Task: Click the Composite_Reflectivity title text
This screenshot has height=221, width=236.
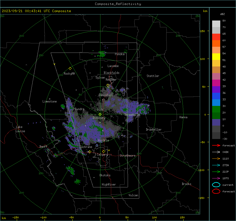Action: tap(118, 4)
